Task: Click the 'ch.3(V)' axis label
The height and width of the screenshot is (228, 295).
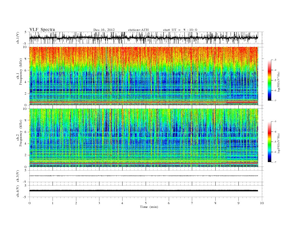Action: pos(18,176)
